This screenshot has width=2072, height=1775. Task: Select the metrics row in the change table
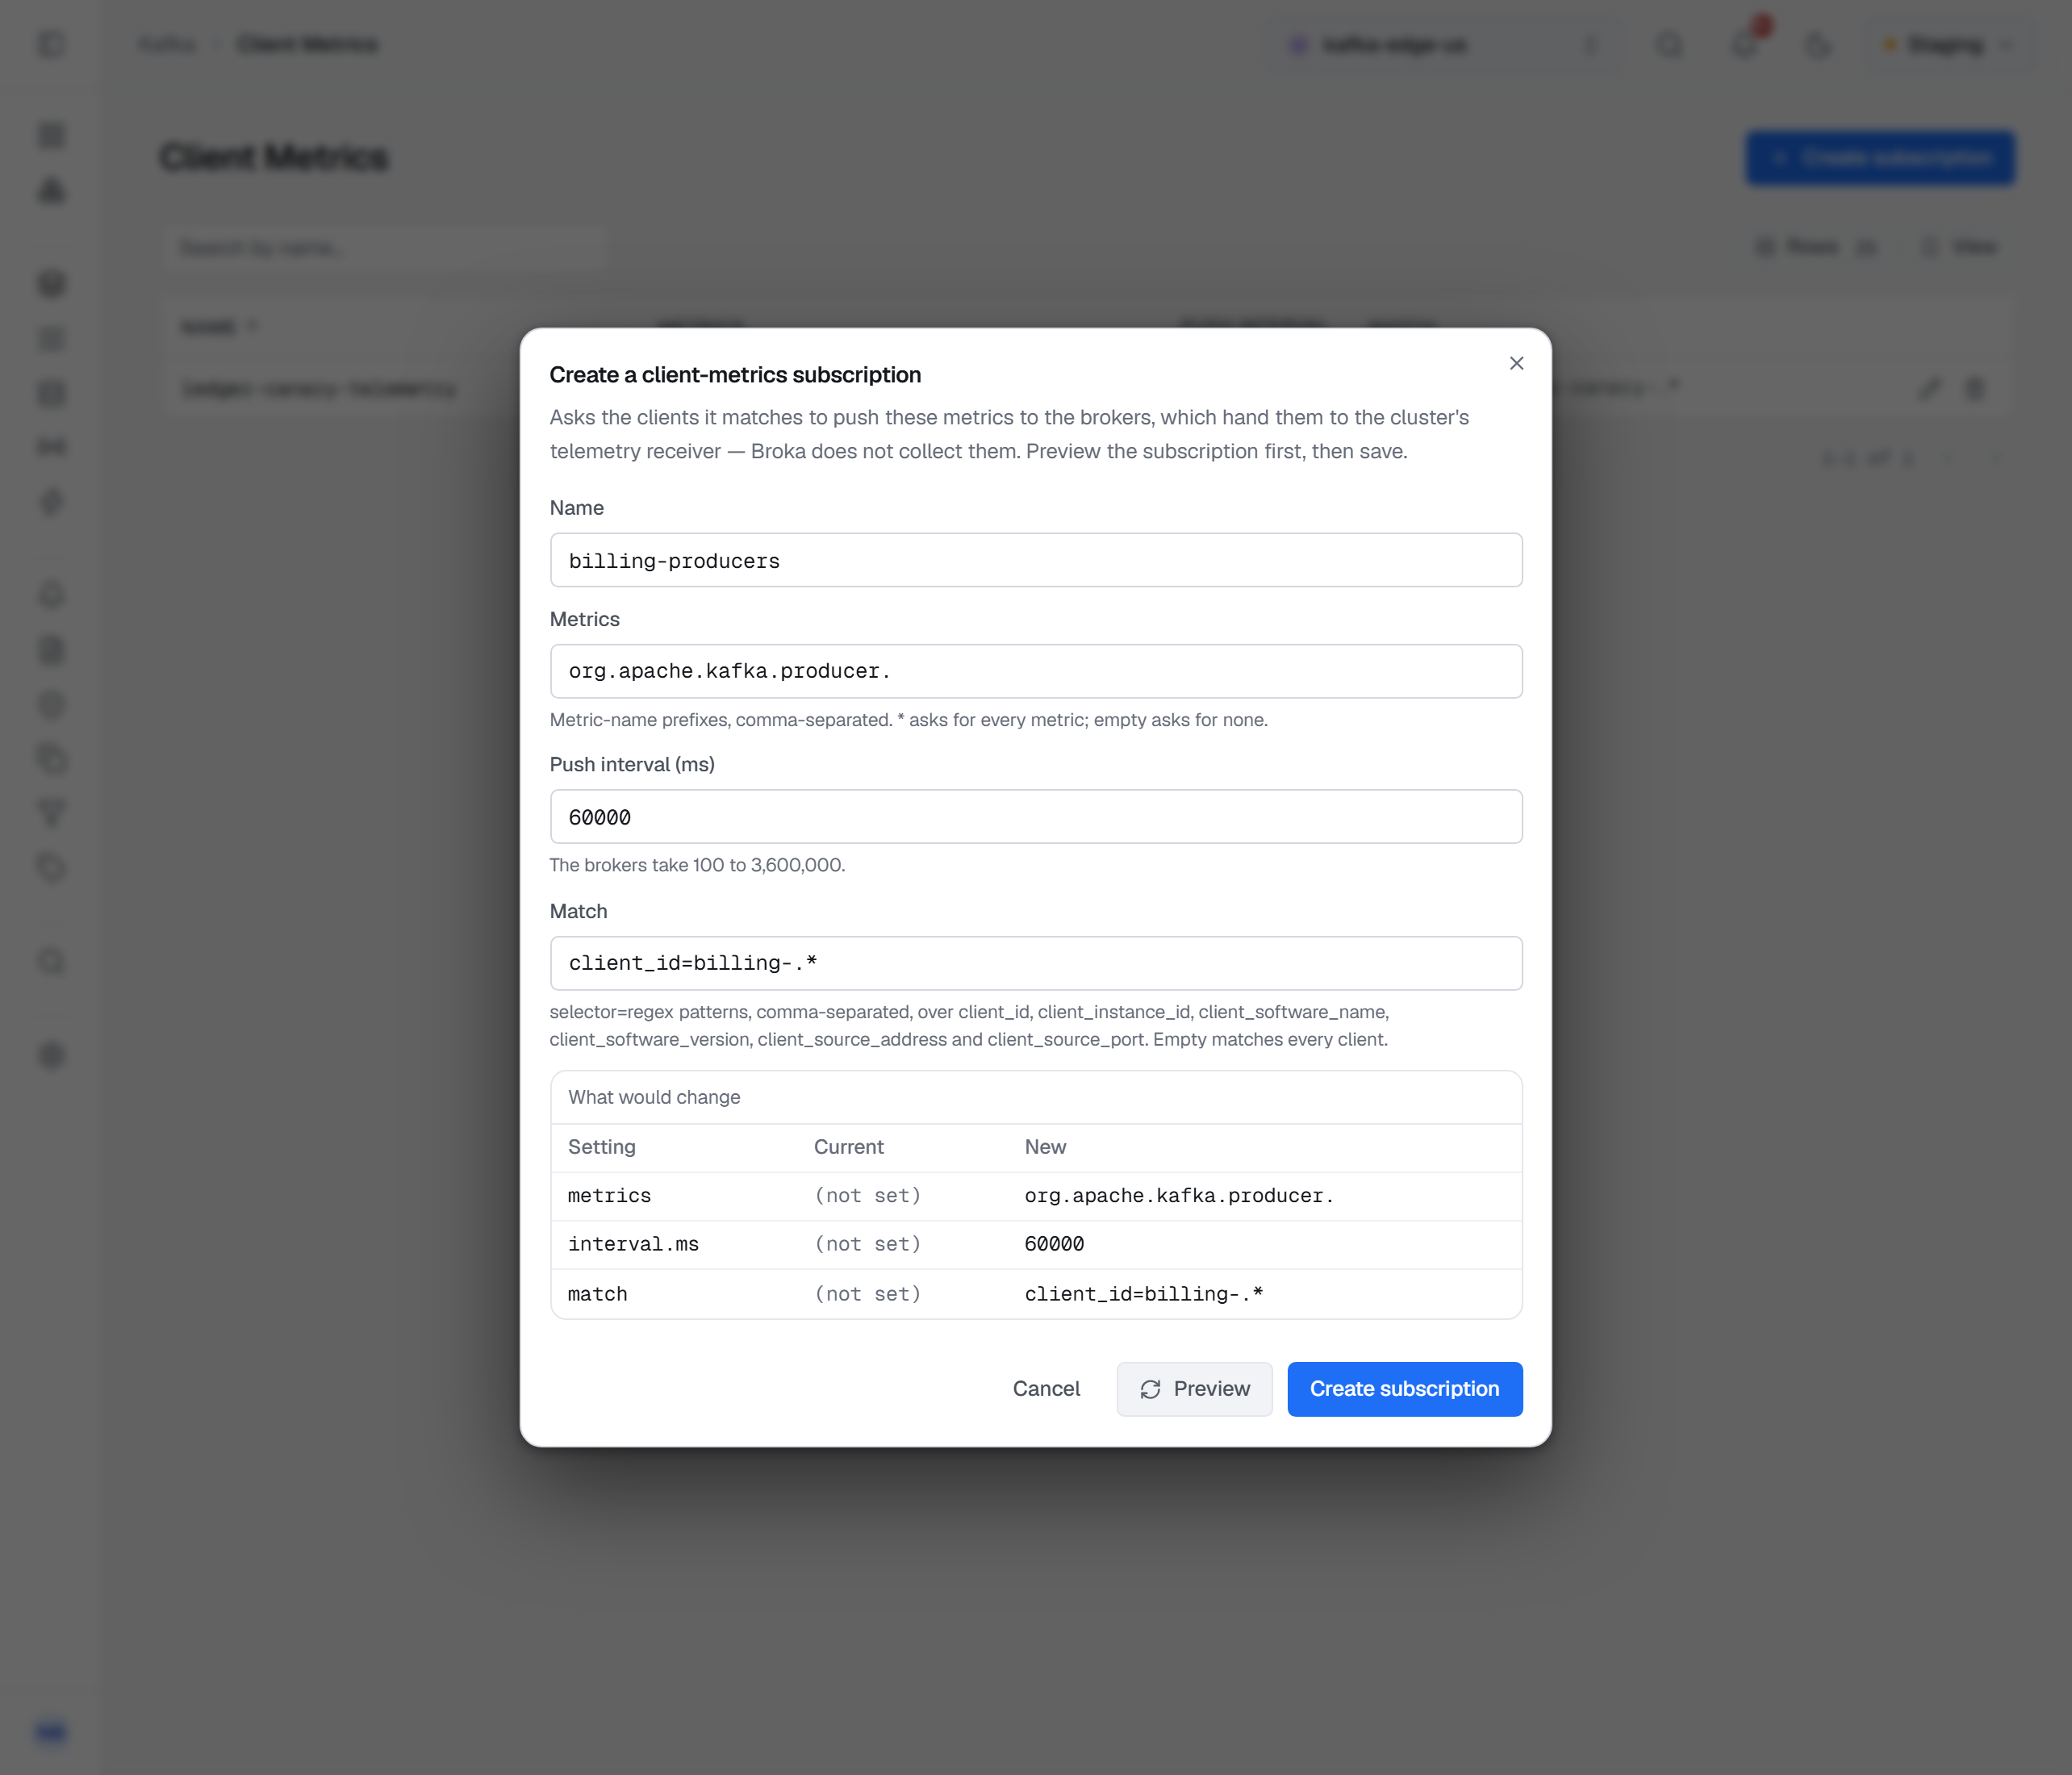click(x=1036, y=1196)
